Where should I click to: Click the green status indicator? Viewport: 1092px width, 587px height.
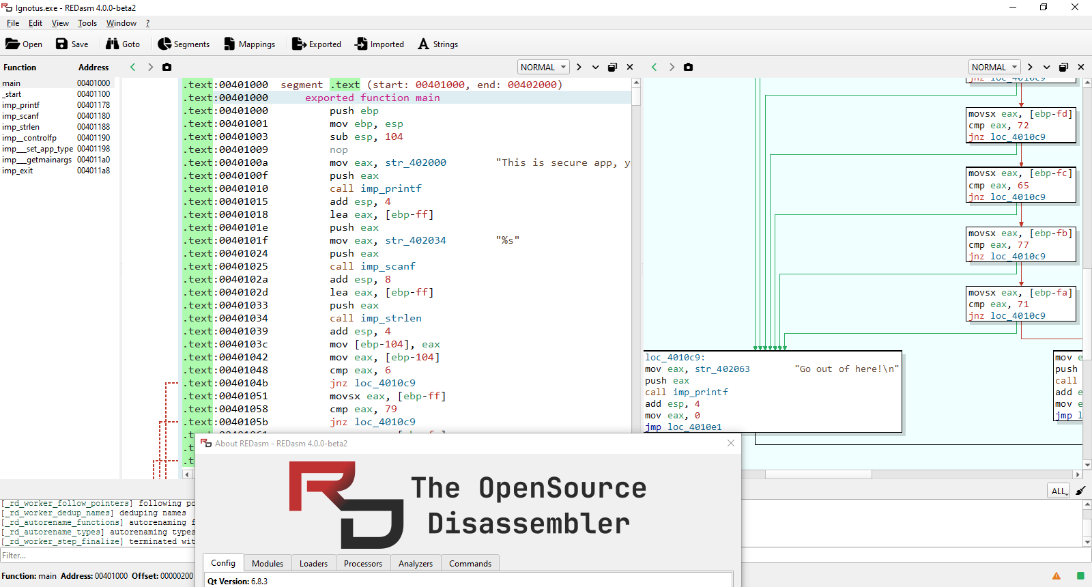point(1080,576)
